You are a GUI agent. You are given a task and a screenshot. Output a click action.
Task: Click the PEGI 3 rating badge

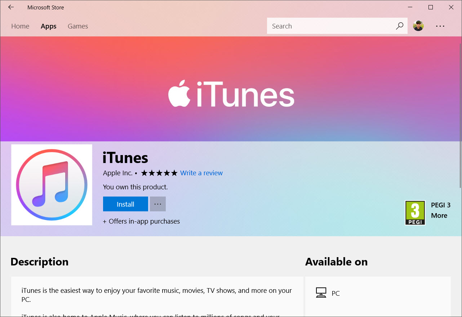415,213
